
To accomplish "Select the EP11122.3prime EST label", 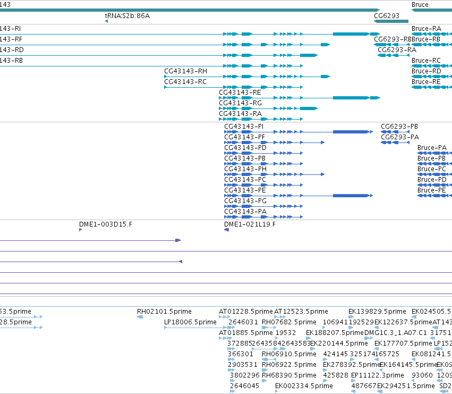I will (377, 375).
